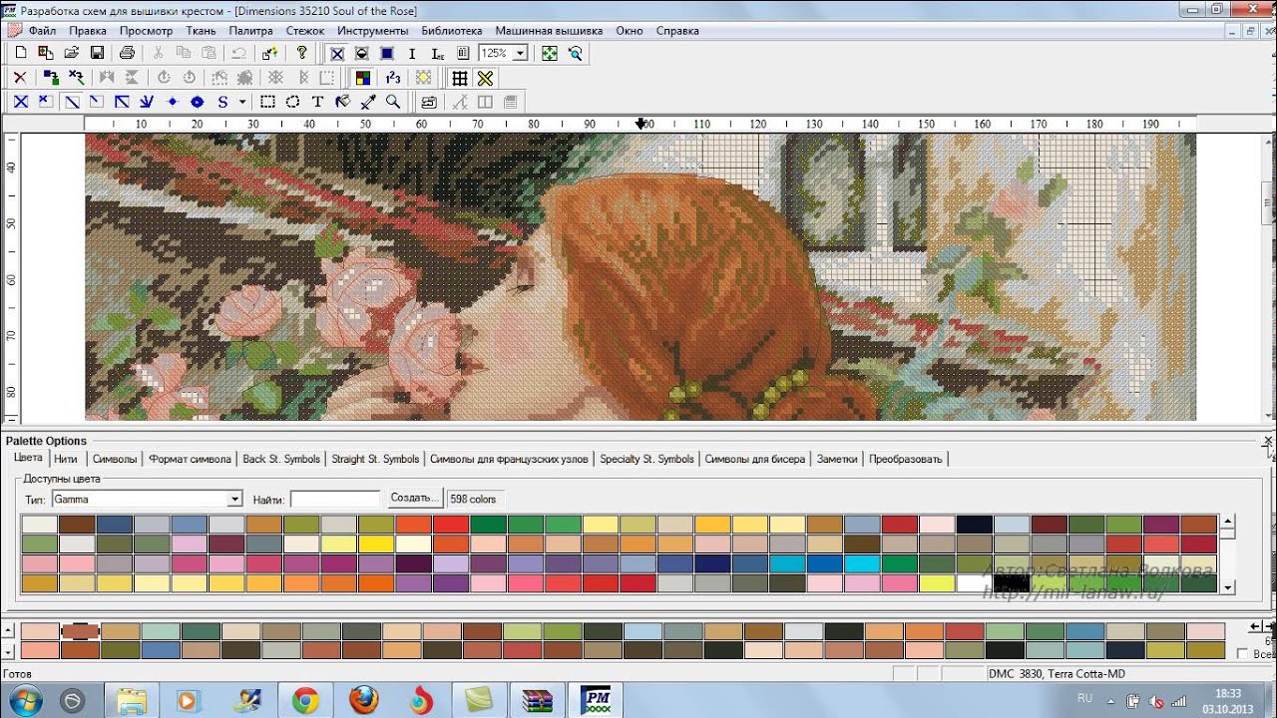This screenshot has width=1277, height=718.
Task: Select the eyedropper color picker tool
Action: point(368,102)
